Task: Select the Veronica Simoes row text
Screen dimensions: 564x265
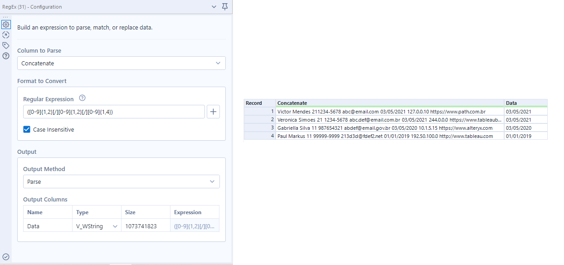Action: 389,120
